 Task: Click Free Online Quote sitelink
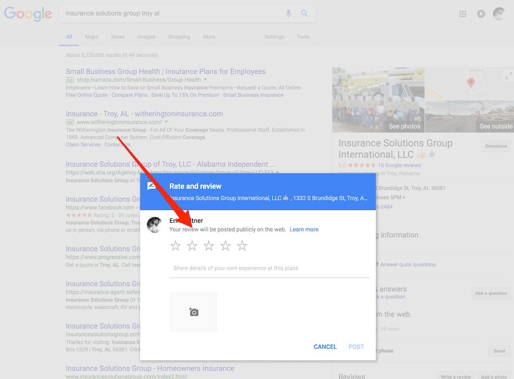click(x=86, y=95)
